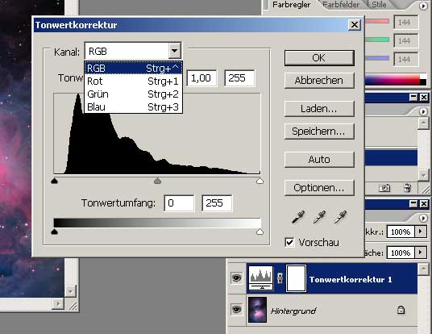Click the Tonwertkorrektur 1 histogram thumbnail
The height and width of the screenshot is (334, 432).
[x=261, y=278]
